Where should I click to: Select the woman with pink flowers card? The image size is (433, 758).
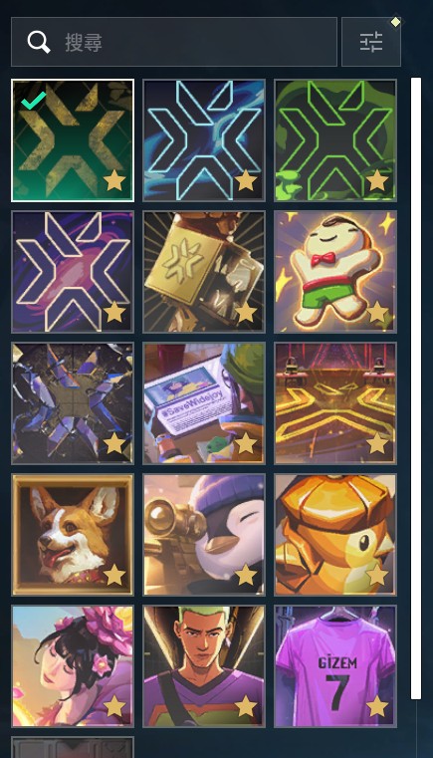(x=73, y=666)
